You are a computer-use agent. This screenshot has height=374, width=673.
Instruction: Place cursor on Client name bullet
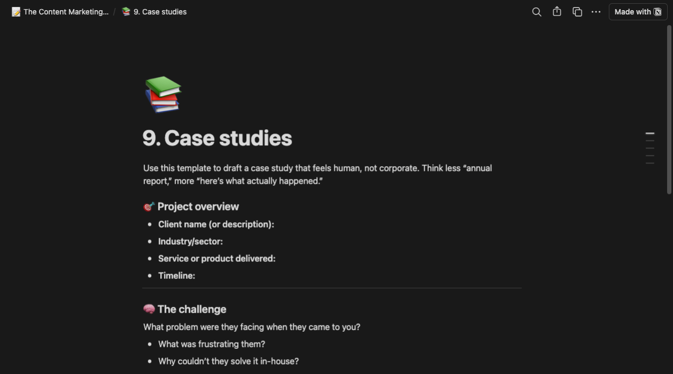pyautogui.click(x=216, y=224)
